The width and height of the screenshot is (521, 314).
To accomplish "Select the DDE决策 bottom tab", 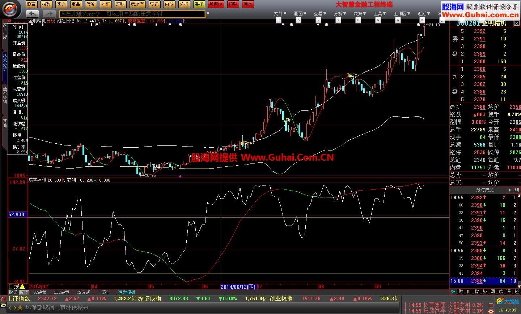I will (62, 292).
